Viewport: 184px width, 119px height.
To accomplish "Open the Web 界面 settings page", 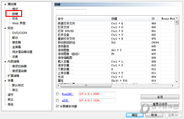I will pyautogui.click(x=19, y=23).
